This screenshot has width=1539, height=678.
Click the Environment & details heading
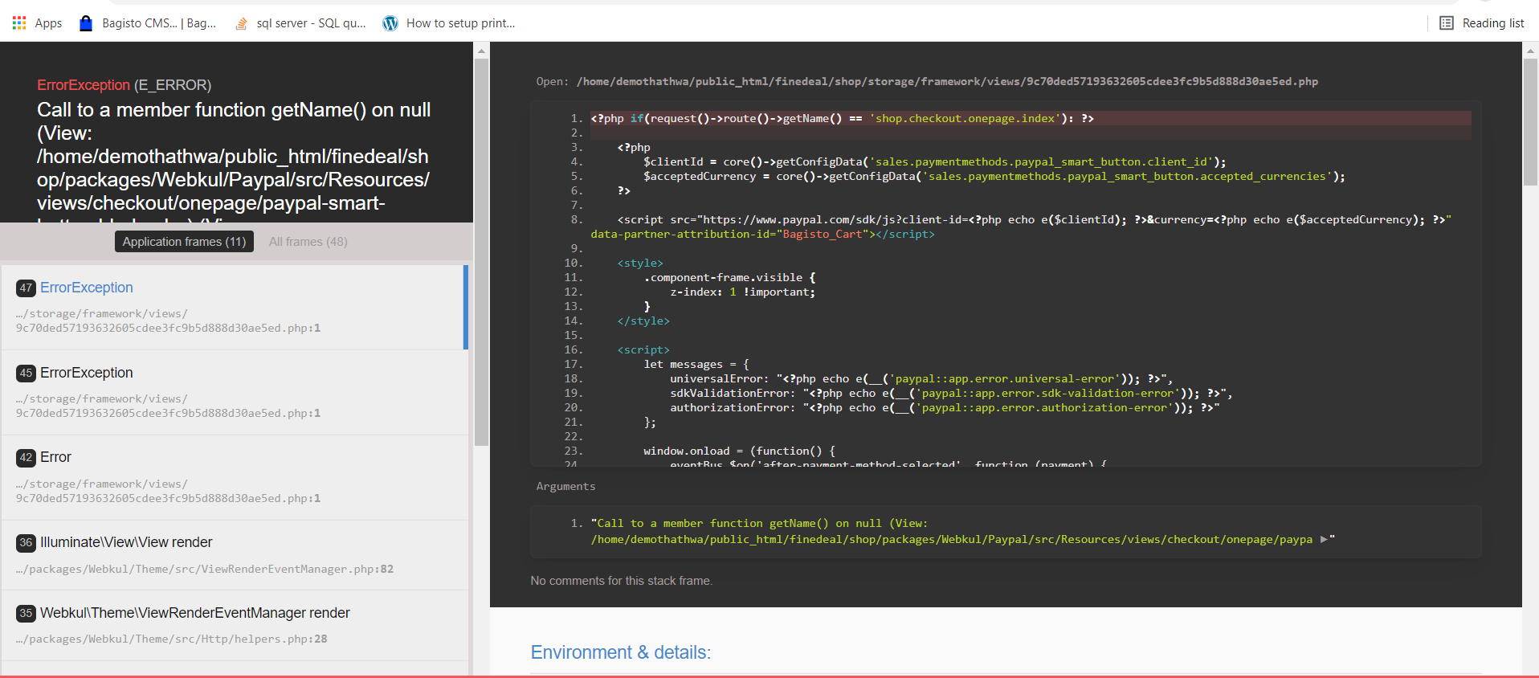620,652
